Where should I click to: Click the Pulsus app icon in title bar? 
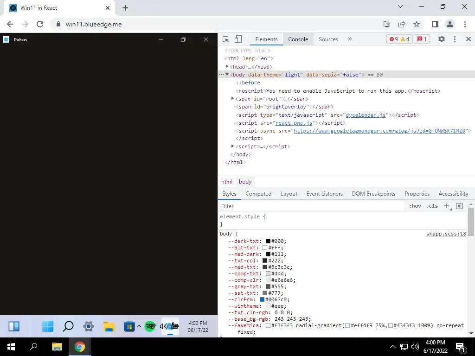pos(6,39)
